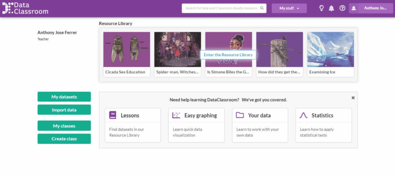The height and width of the screenshot is (177, 395).
Task: Click Find datasets in our Resource Library text
Action: point(127,132)
